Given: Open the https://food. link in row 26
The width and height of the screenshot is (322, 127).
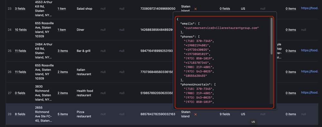Looking at the screenshot, I should pyautogui.click(x=310, y=71).
